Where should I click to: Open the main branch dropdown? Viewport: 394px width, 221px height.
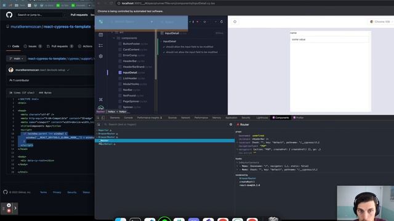(x=16, y=58)
